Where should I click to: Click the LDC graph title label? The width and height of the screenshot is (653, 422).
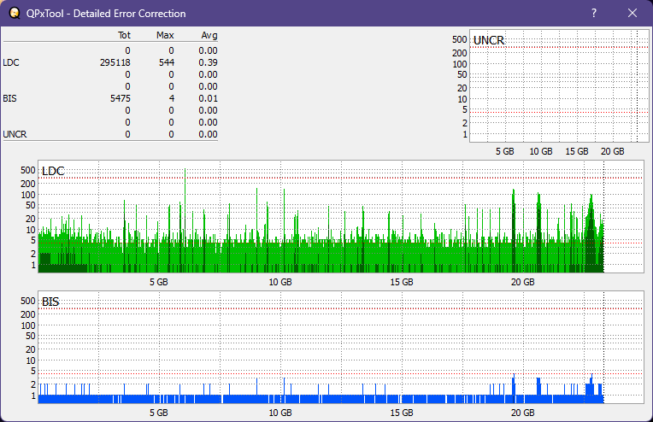(x=53, y=171)
